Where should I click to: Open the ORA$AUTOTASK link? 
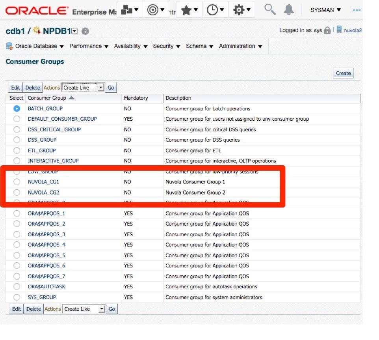point(46,286)
